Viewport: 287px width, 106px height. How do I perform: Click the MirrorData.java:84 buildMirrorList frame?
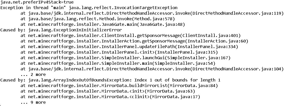click(x=119, y=86)
